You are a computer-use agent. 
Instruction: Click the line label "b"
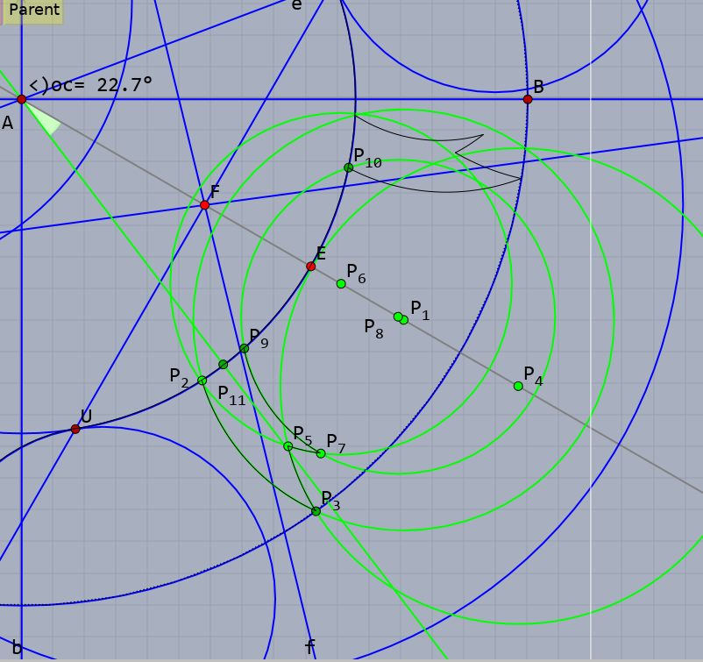click(x=17, y=648)
